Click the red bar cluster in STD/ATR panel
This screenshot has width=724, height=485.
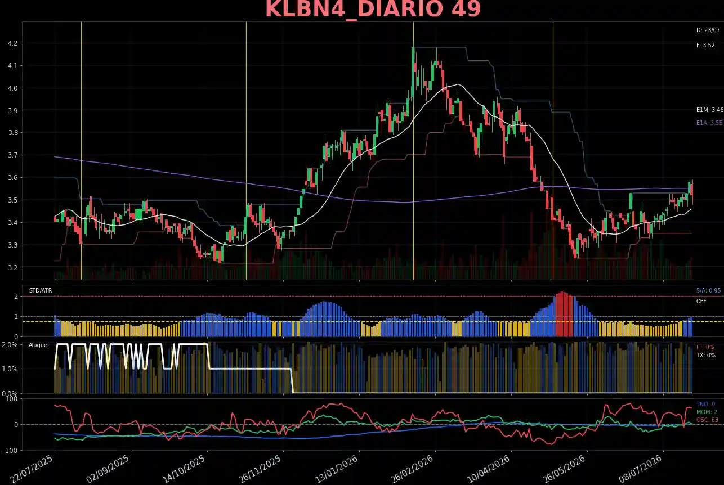(x=564, y=314)
